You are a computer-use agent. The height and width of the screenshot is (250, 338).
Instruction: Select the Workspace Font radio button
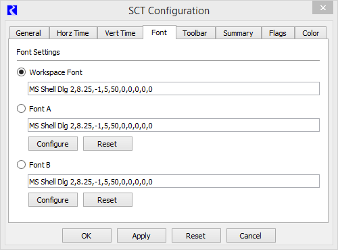tap(21, 72)
